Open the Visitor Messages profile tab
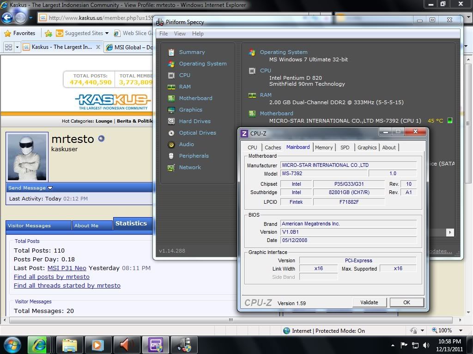 click(38, 226)
